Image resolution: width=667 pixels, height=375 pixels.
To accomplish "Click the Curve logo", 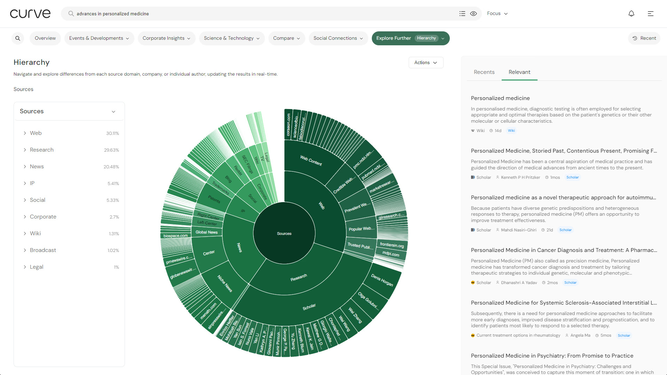I will coord(30,14).
